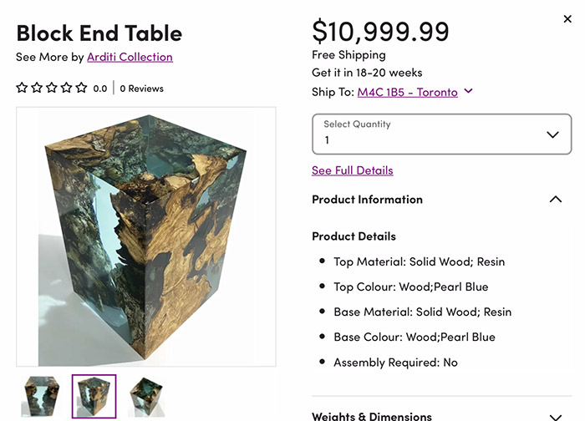Click the third rating star
The image size is (585, 421).
point(52,88)
